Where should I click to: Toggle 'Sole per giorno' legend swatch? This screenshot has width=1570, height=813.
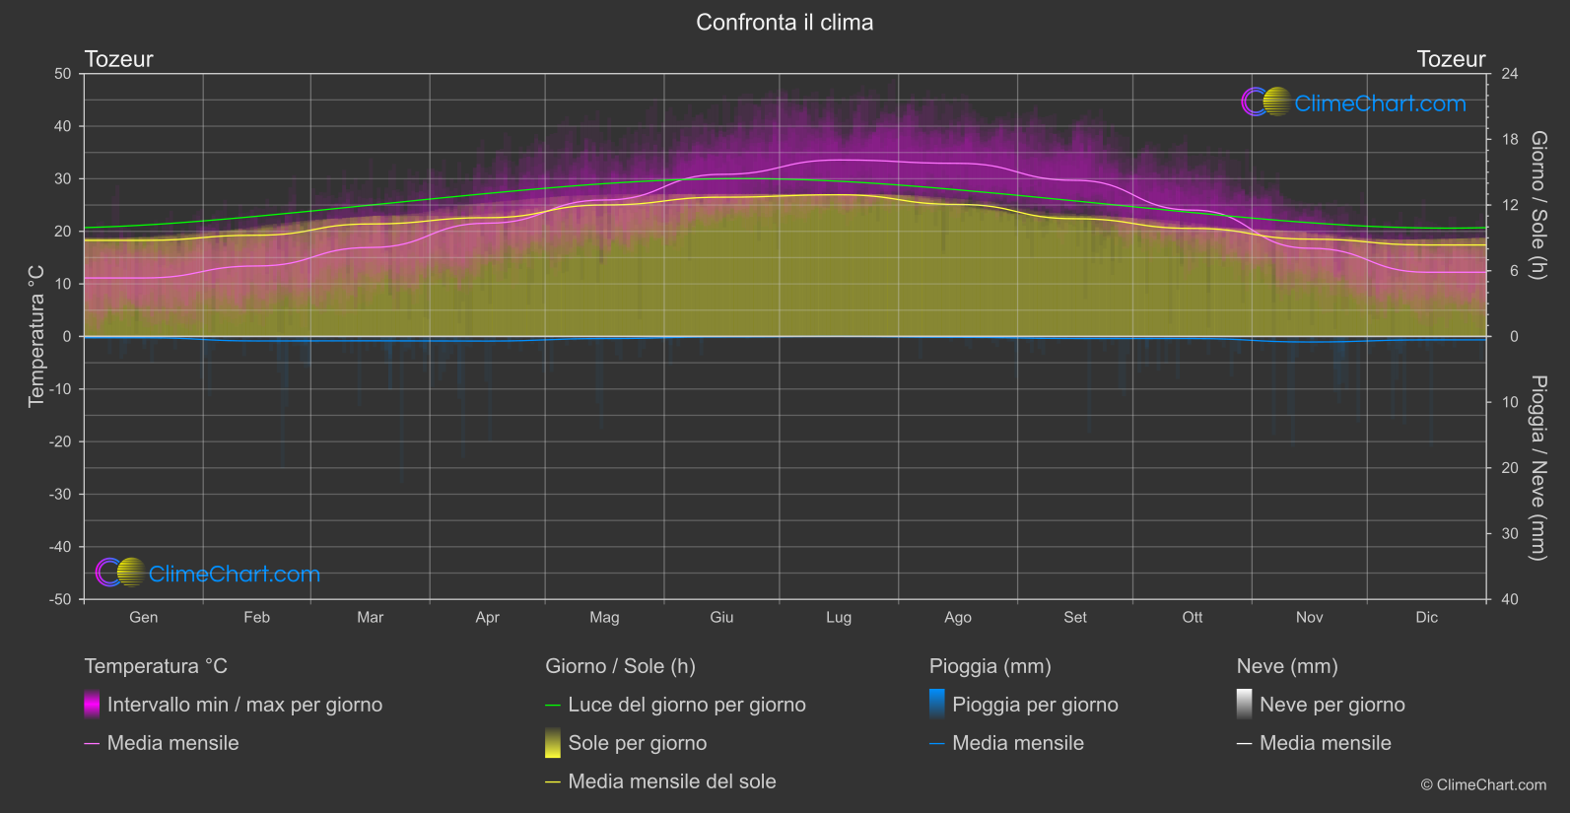[553, 743]
